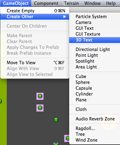Choose Create Empty menu entry

35,11
